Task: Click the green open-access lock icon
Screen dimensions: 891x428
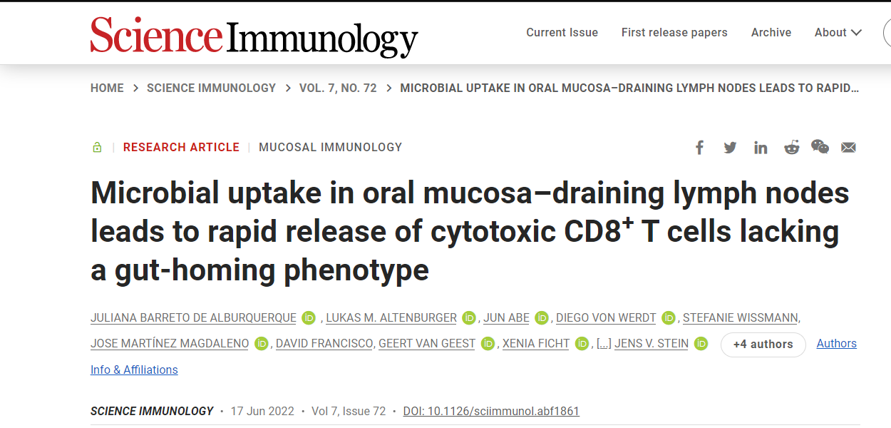Action: (97, 148)
